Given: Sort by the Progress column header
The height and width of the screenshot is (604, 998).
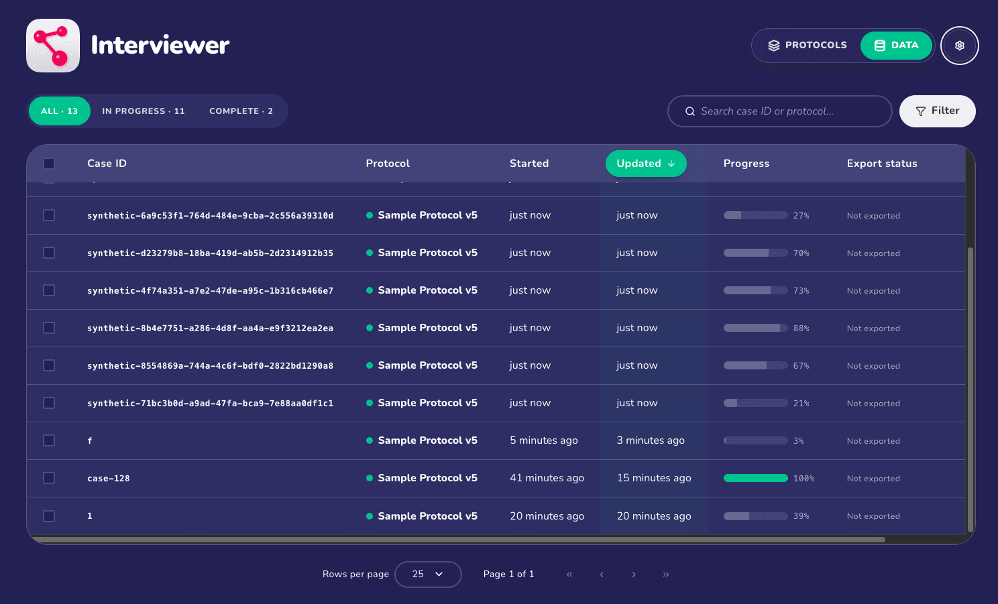Looking at the screenshot, I should pos(746,164).
